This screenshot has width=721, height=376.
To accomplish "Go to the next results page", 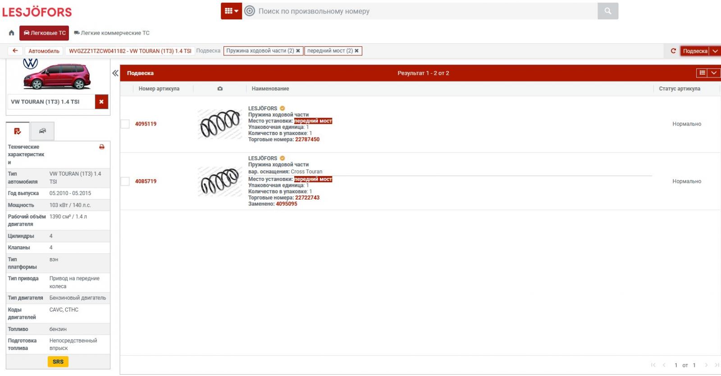I will pyautogui.click(x=706, y=365).
